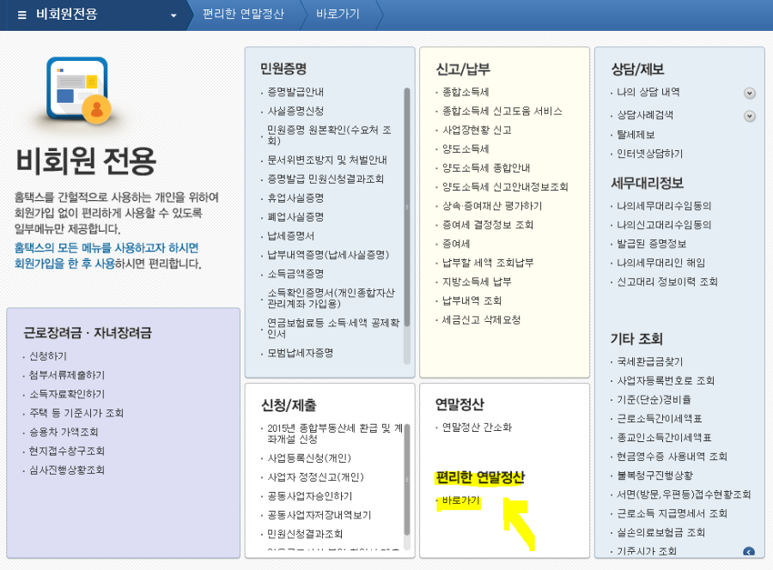The width and height of the screenshot is (773, 570).
Task: Open the highlighted 바로가기 link under 편리한 연말정산
Action: 460,502
